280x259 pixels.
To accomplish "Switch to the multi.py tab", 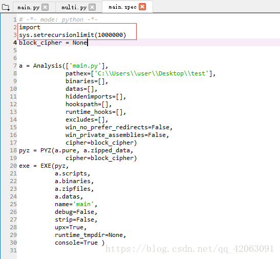I will pyautogui.click(x=74, y=8).
